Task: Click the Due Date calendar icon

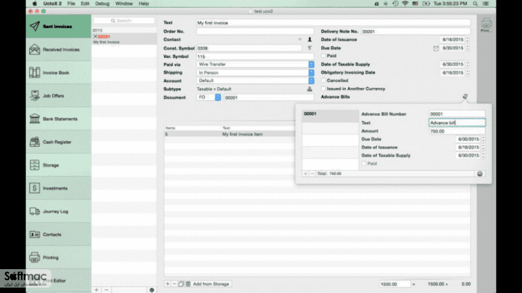Action: click(436, 48)
